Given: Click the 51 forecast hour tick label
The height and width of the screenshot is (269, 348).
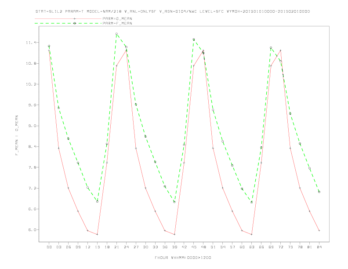Looking at the screenshot, I should (x=213, y=247).
